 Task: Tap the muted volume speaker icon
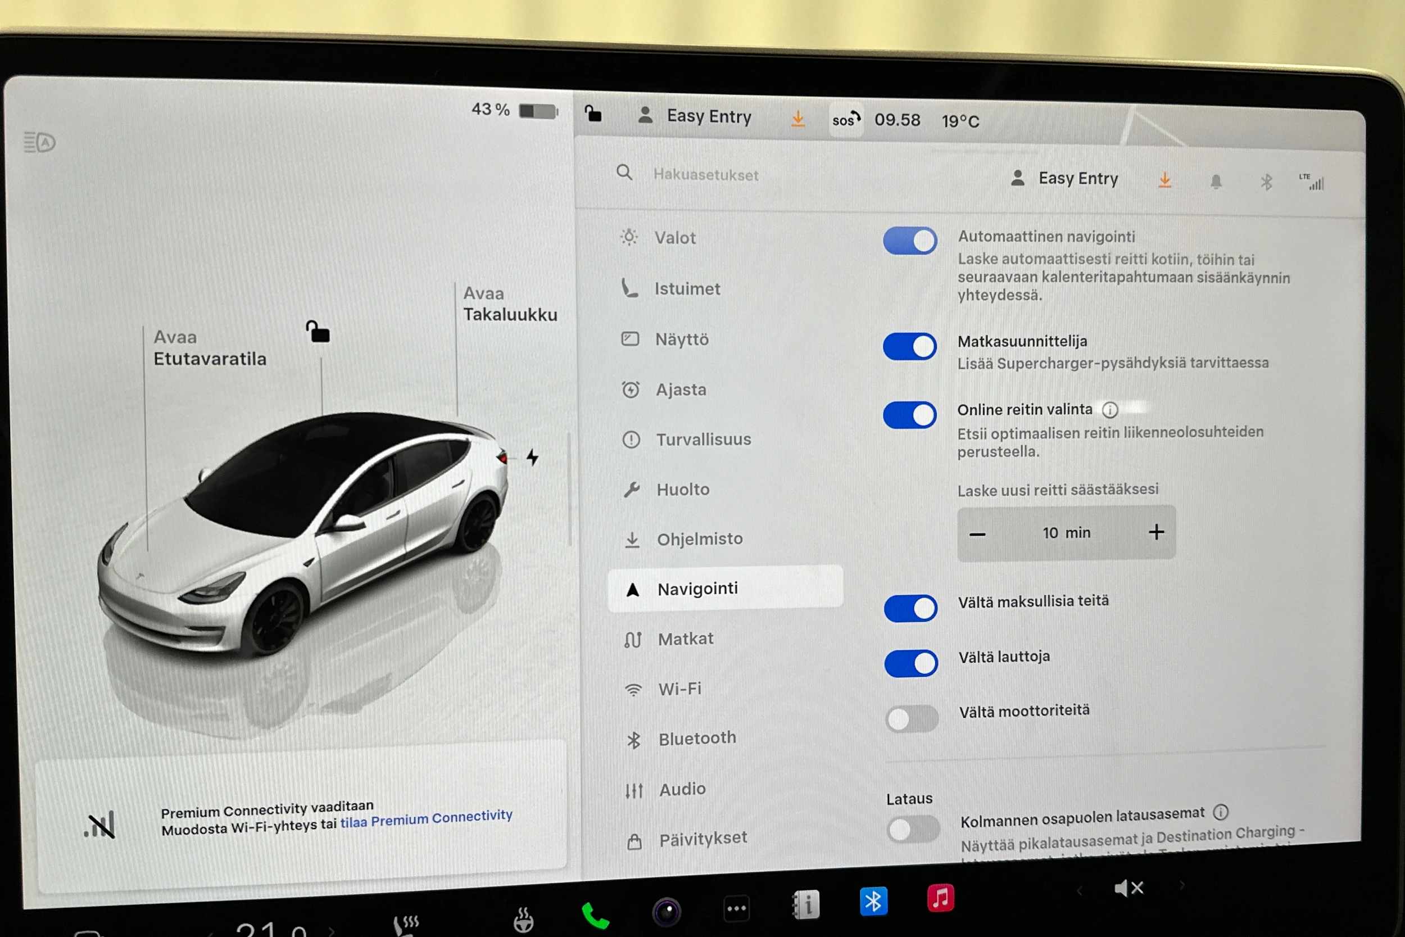pyautogui.click(x=1128, y=889)
